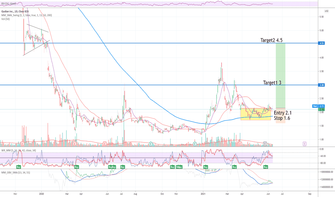Image resolution: width=335 pixels, height=197 pixels.
Task: Click the Vol (50) indicator legend
Action: point(5,19)
